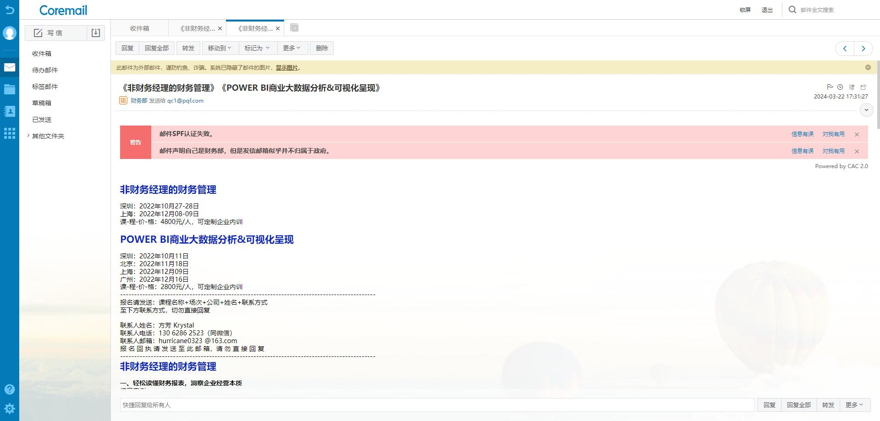Close the second 《非财务经... tab
This screenshot has width=880, height=421.
pos(220,28)
